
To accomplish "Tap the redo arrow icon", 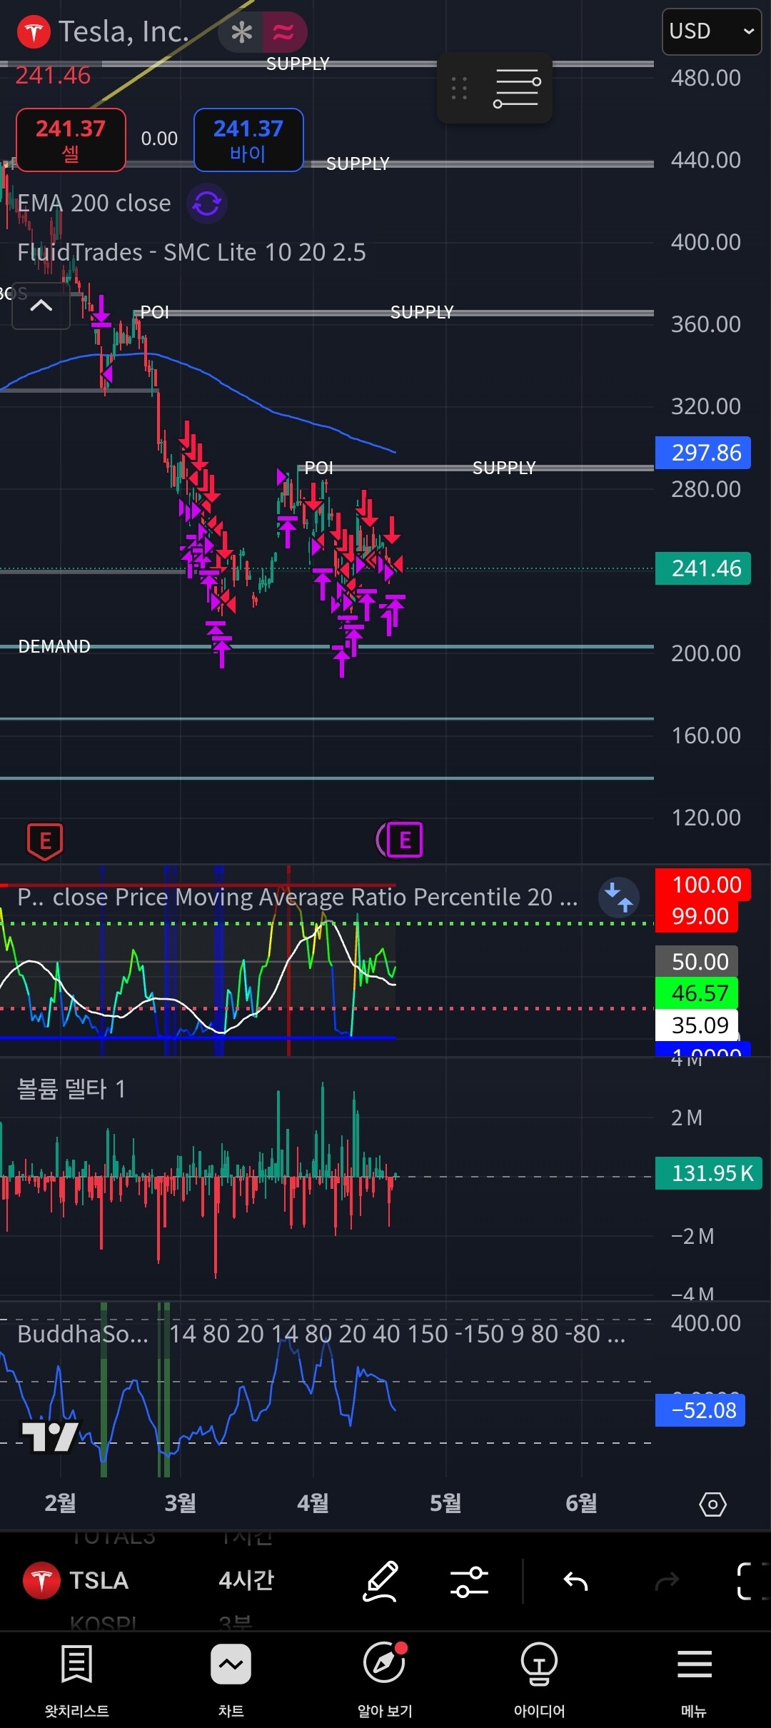I will click(x=667, y=1582).
